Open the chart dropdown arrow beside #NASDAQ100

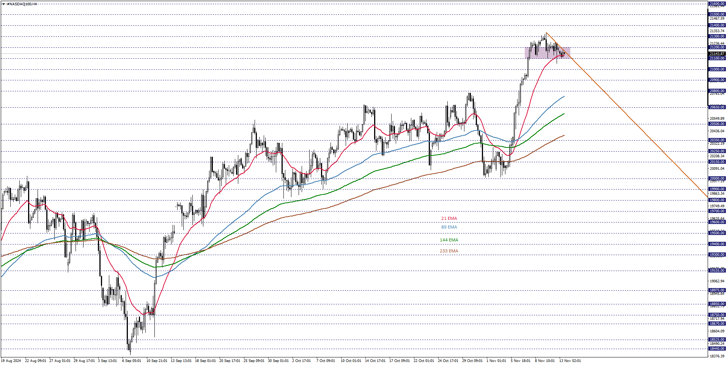(3, 4)
